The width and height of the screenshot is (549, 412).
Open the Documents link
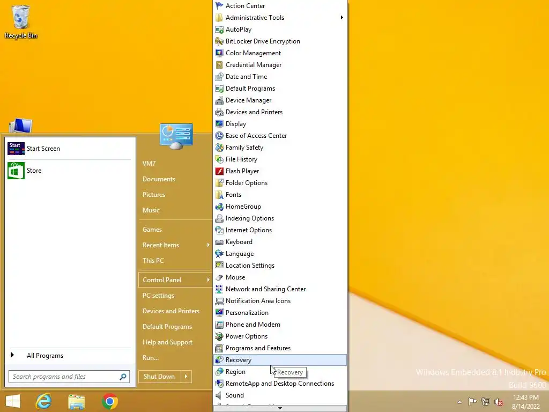point(159,179)
